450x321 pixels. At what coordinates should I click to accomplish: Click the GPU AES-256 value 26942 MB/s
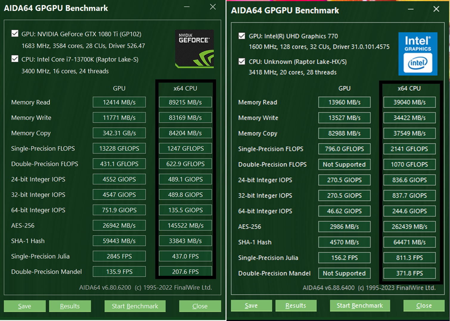[x=119, y=226]
